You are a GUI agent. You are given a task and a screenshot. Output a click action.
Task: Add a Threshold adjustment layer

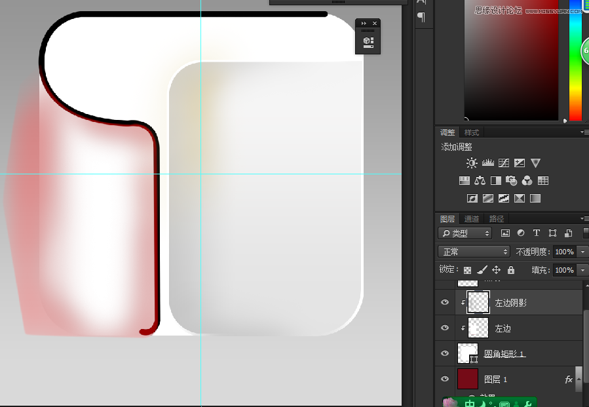coord(504,198)
